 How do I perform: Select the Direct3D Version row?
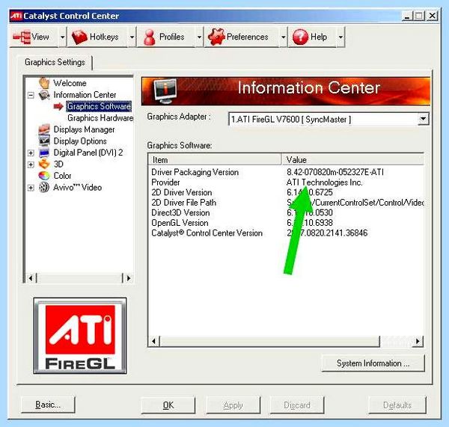point(286,212)
